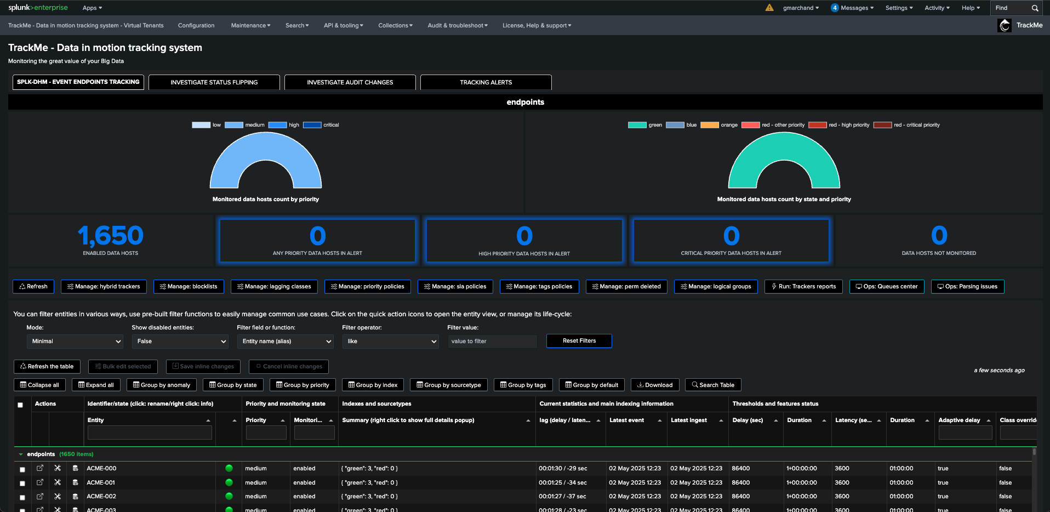The image size is (1050, 512).
Task: Click the Refresh button with recycle icon
Action: click(x=33, y=286)
